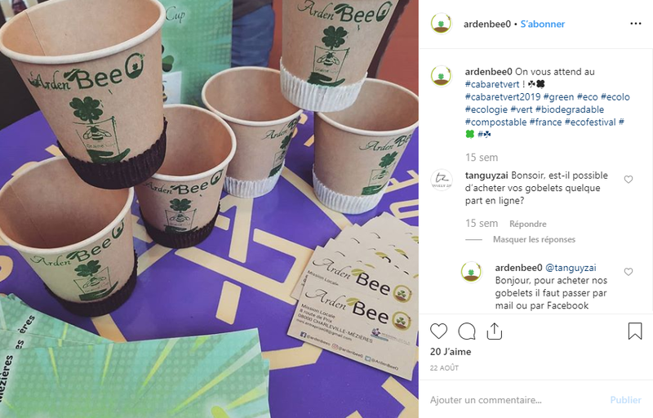Share the post with the share icon

click(495, 331)
